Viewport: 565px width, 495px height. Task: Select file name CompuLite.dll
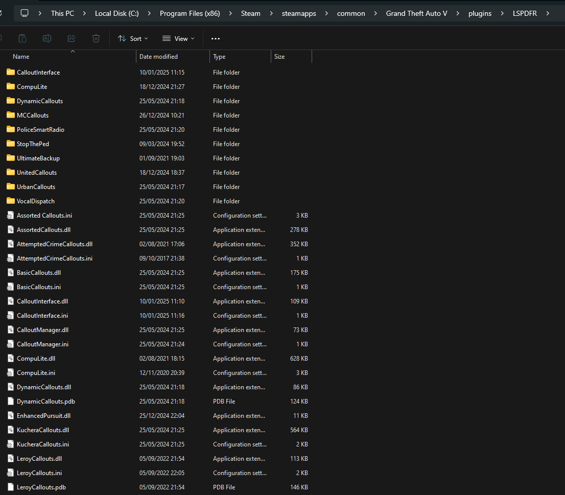coord(36,359)
